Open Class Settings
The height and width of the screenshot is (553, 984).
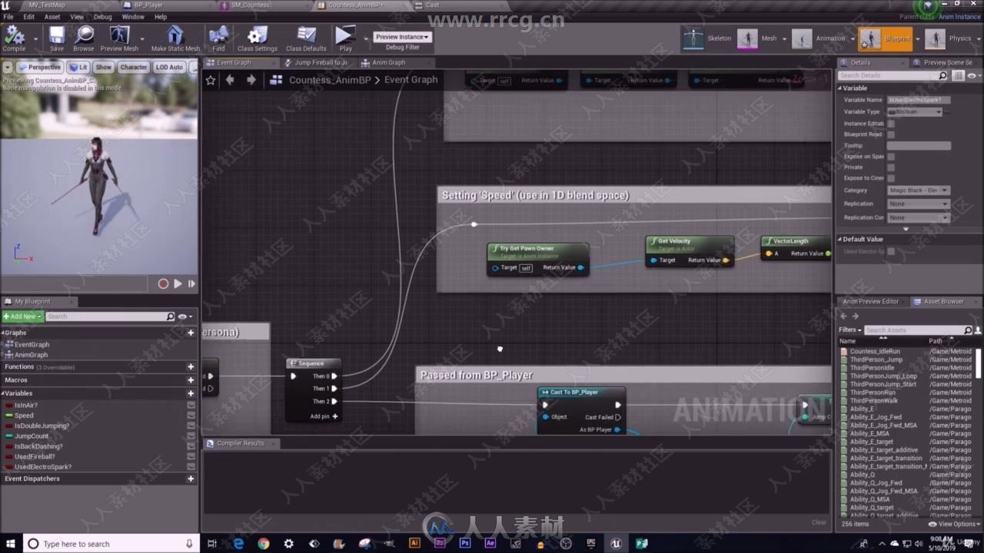tap(258, 38)
